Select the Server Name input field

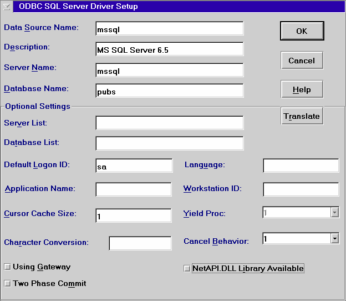170,70
